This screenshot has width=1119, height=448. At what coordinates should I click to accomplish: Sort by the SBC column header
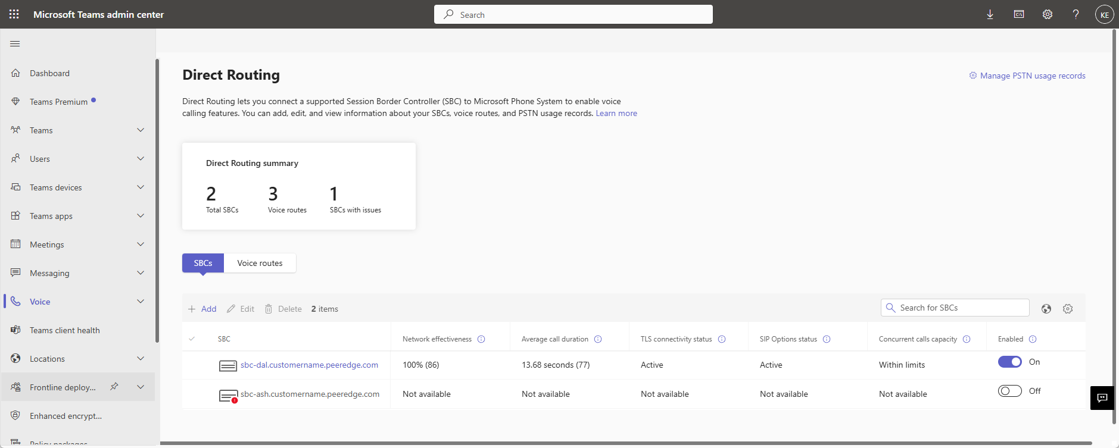point(224,339)
